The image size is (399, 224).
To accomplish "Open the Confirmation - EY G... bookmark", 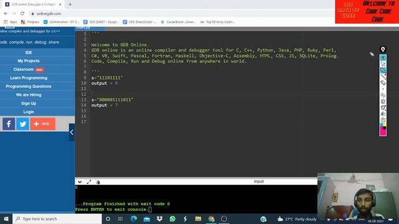I will pyautogui.click(x=61, y=22).
